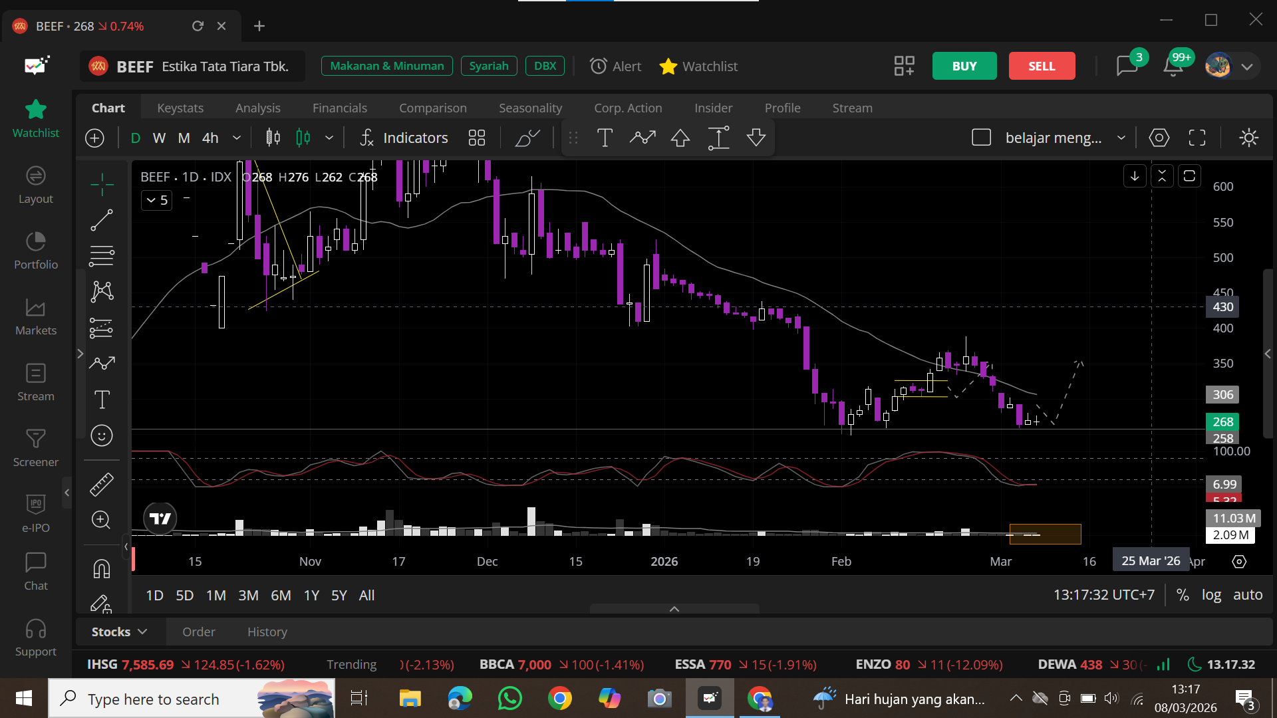Select the 3M date range

pyautogui.click(x=248, y=595)
